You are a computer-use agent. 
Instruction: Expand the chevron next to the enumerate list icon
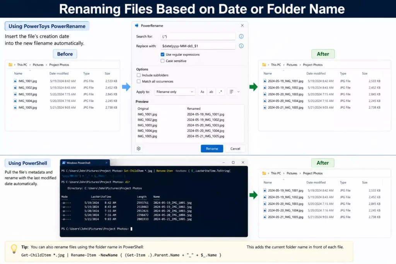[238, 92]
